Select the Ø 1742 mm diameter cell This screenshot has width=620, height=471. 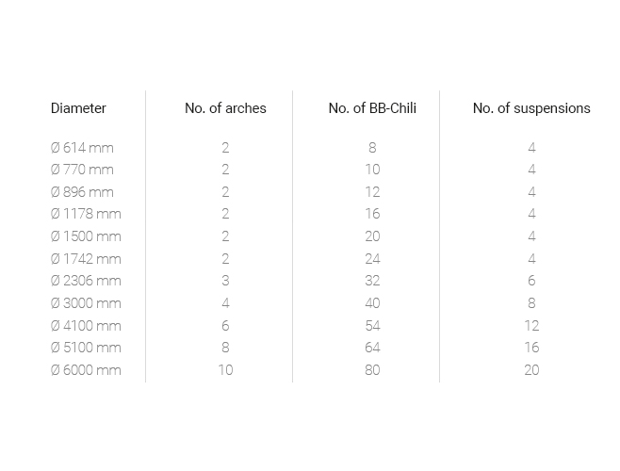point(86,259)
